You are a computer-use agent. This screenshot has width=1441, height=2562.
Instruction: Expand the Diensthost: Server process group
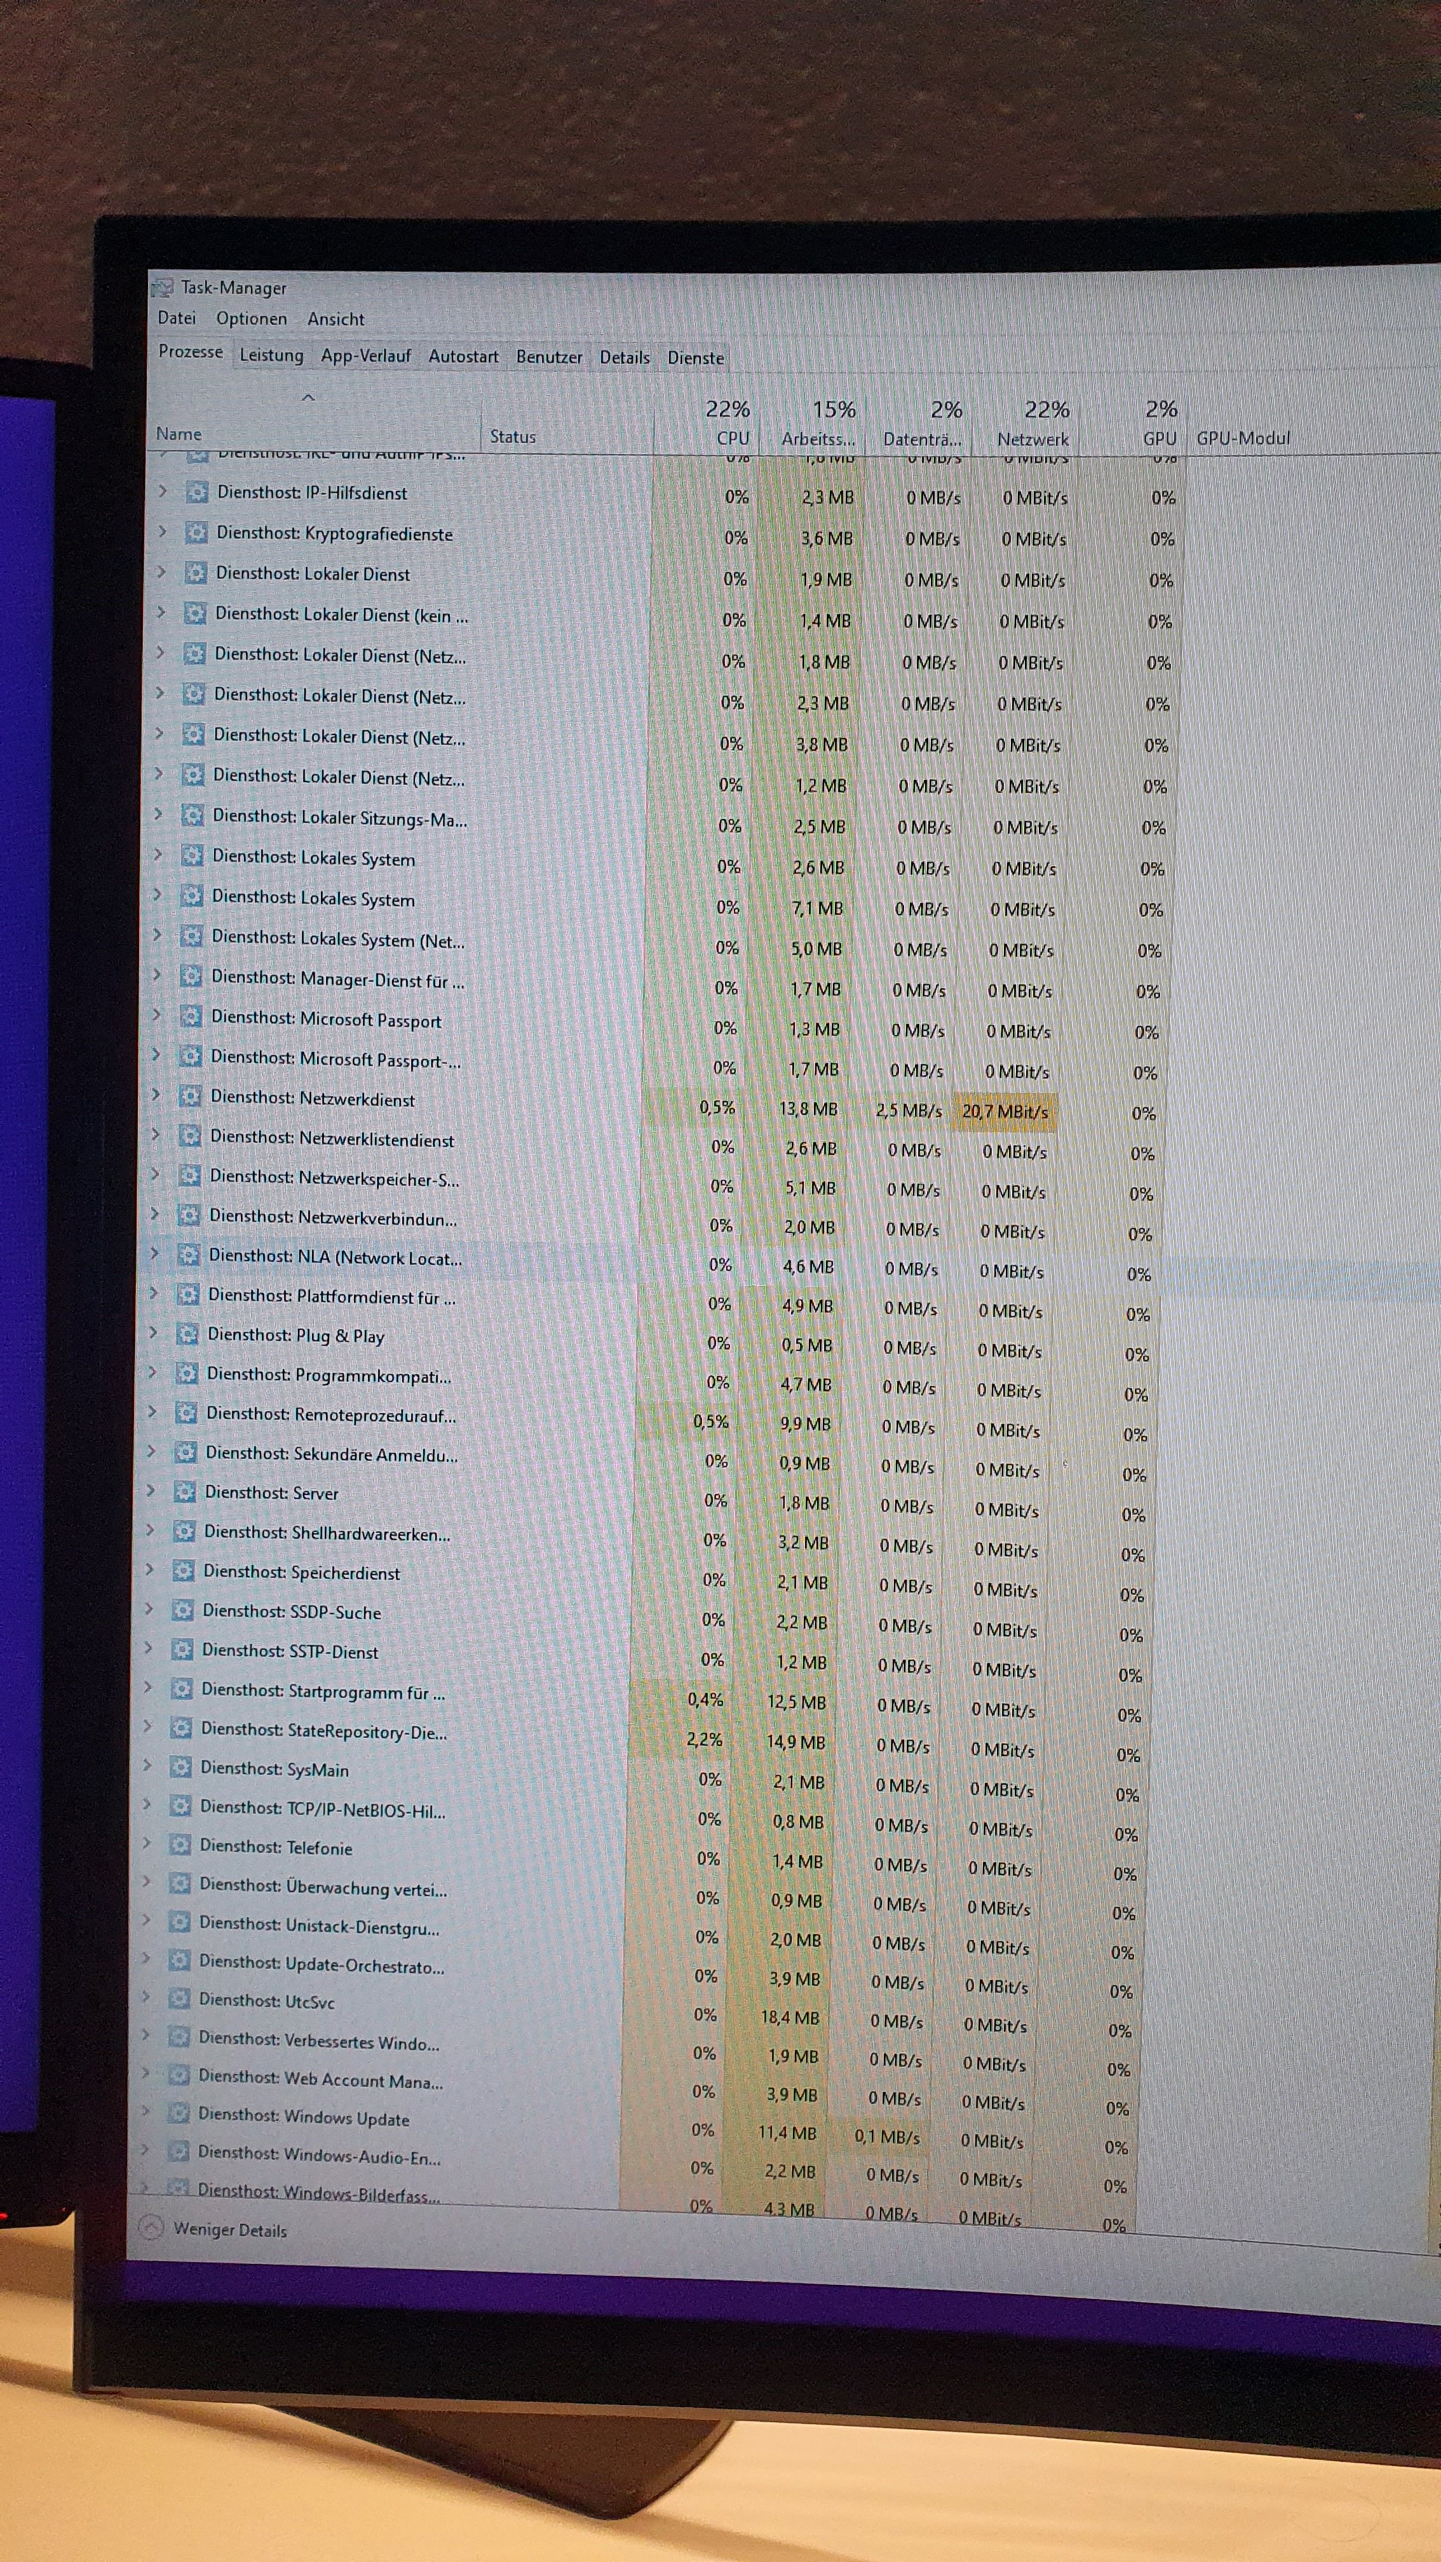coord(150,1491)
